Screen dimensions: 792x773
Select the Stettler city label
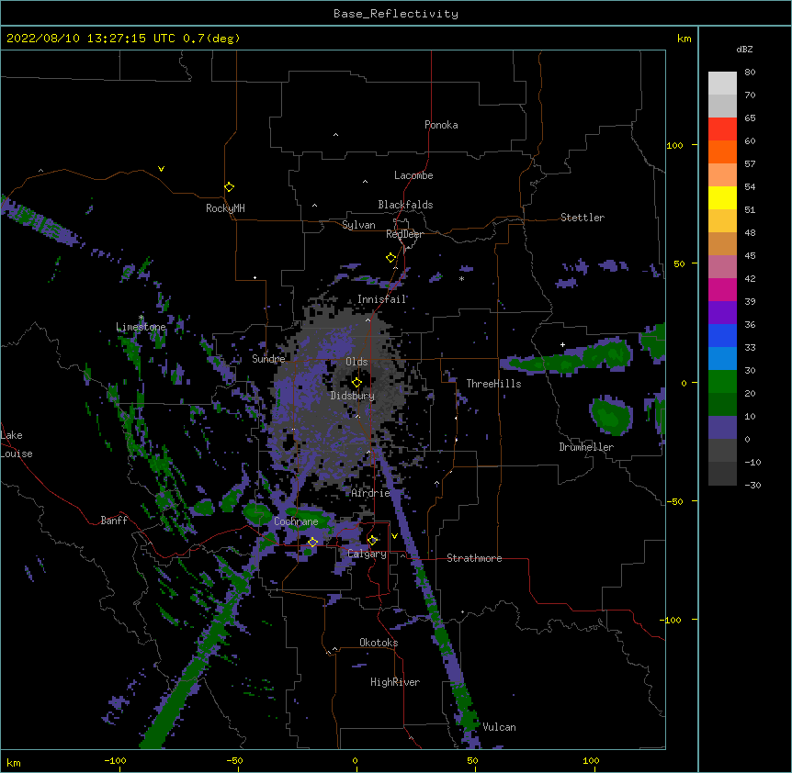(x=583, y=218)
